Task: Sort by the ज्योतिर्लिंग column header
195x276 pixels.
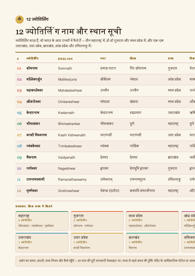Action: 32,59
